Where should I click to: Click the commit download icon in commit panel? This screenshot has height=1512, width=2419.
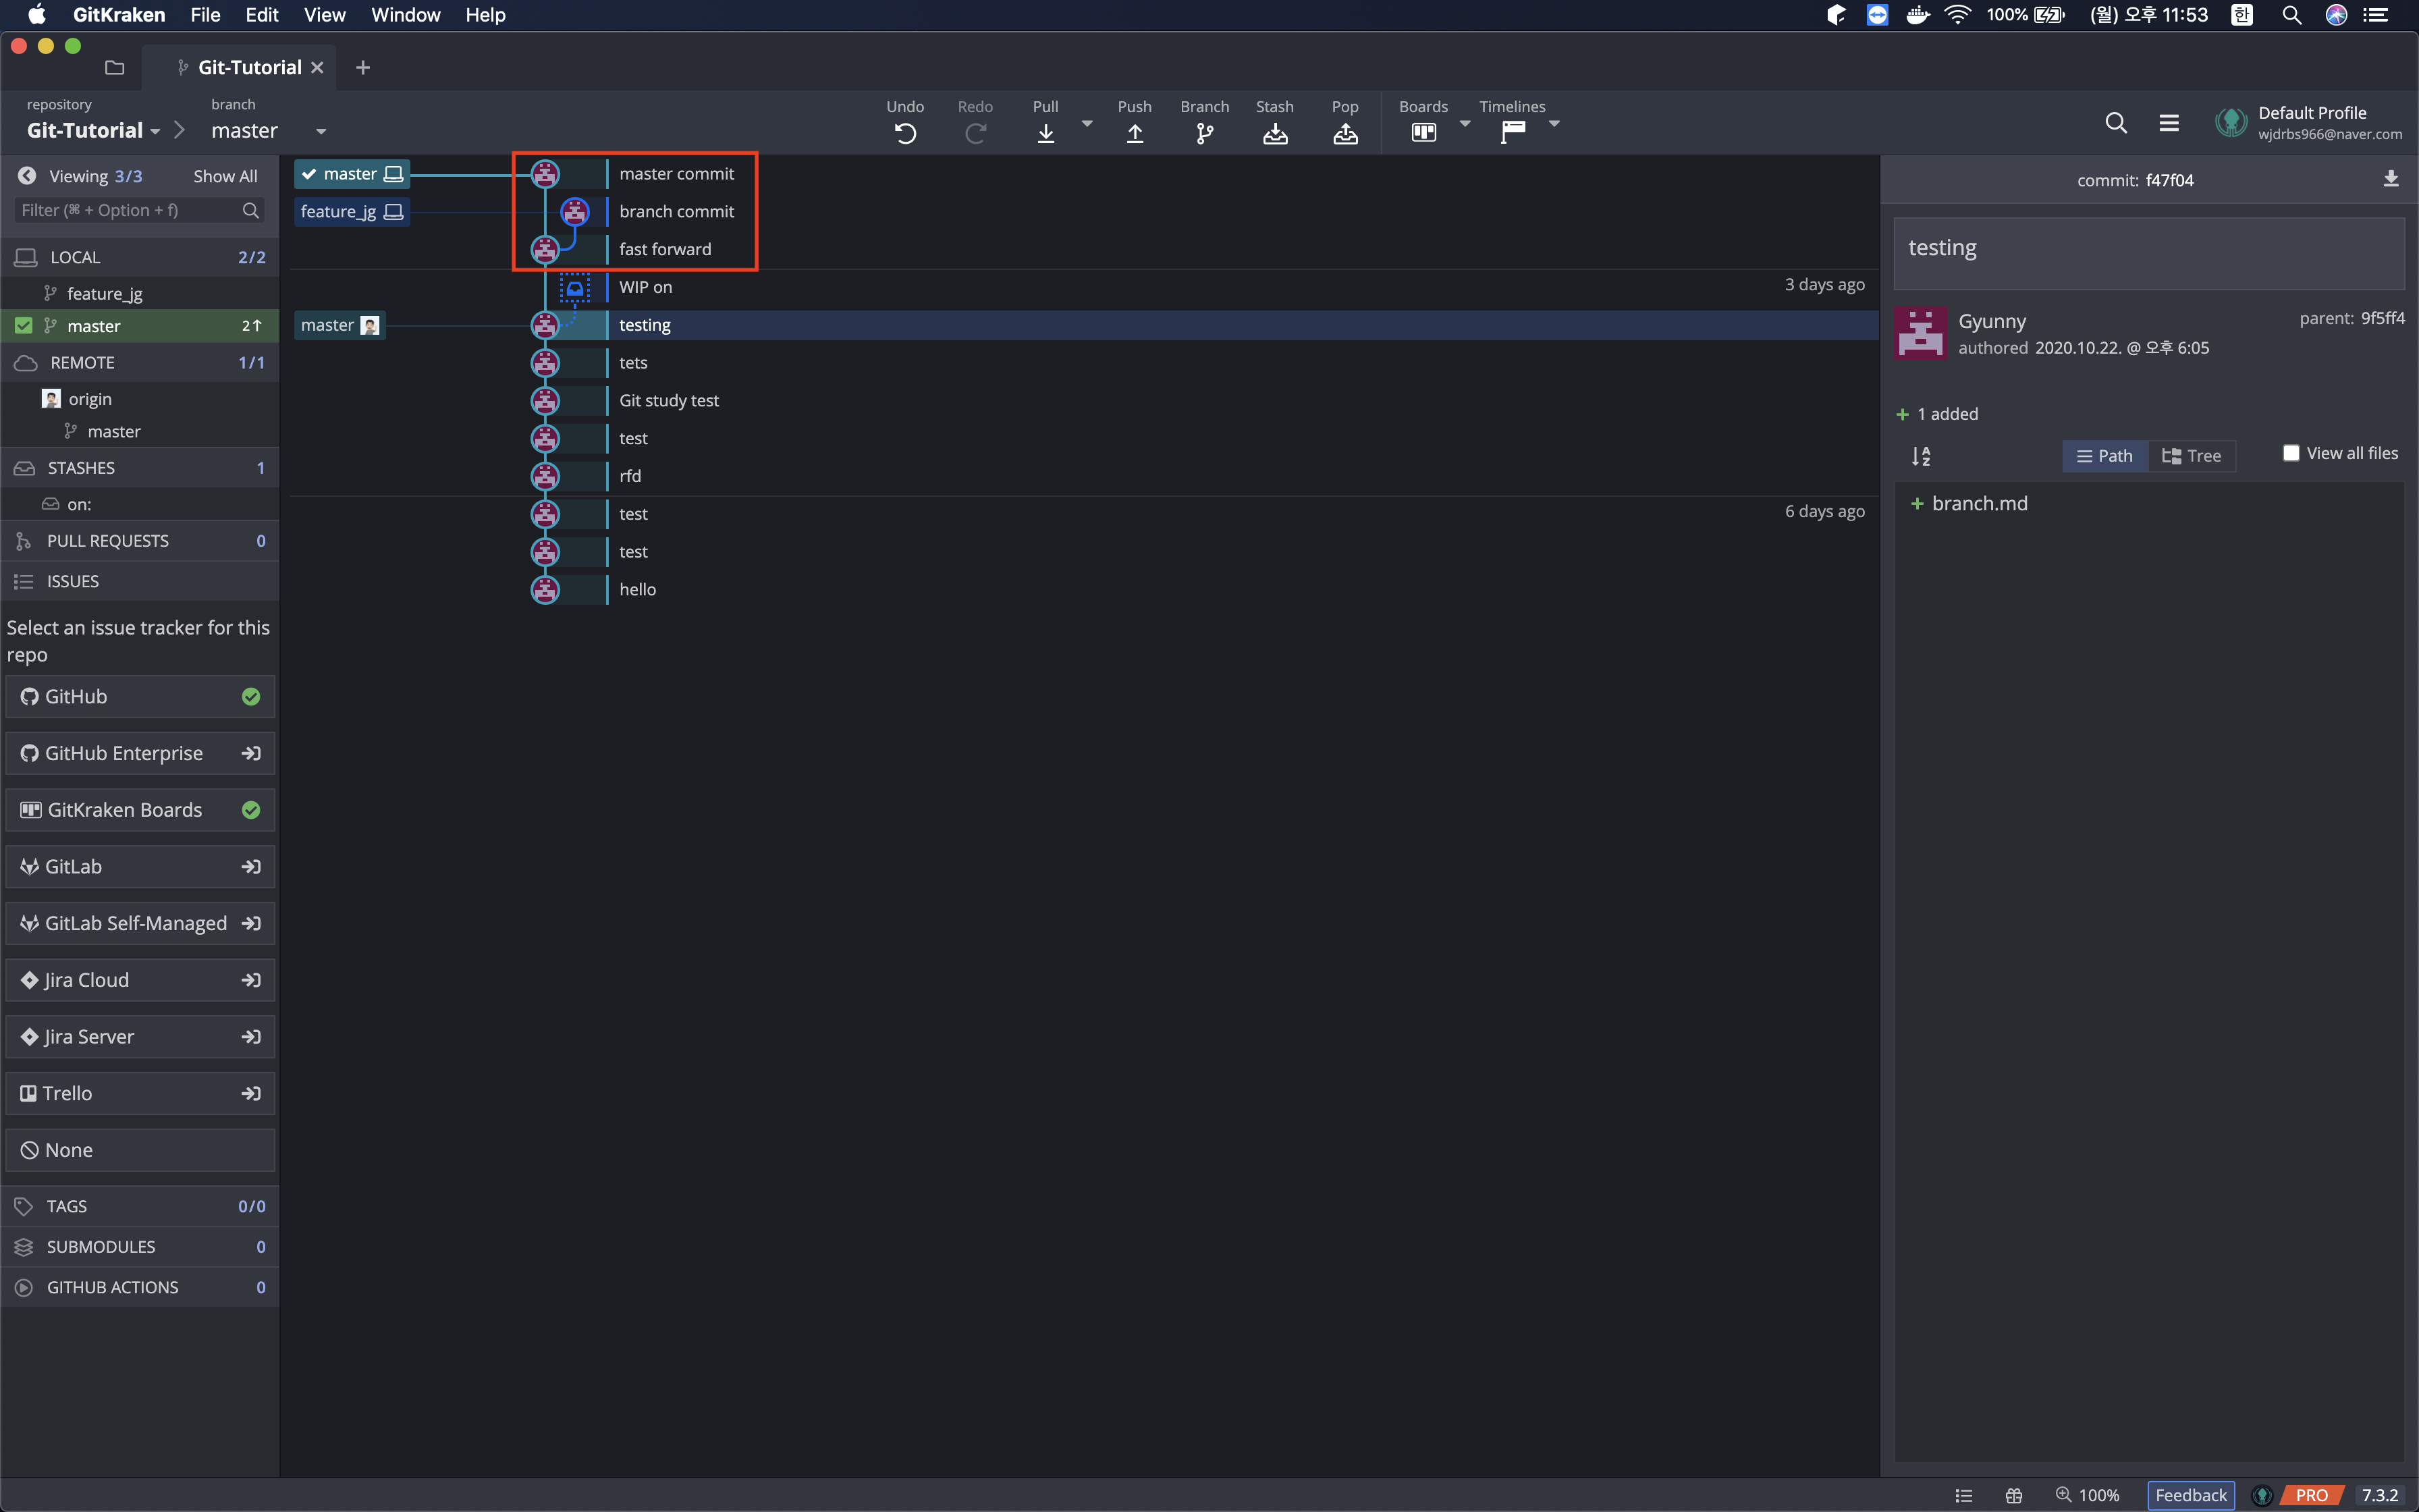click(x=2390, y=179)
